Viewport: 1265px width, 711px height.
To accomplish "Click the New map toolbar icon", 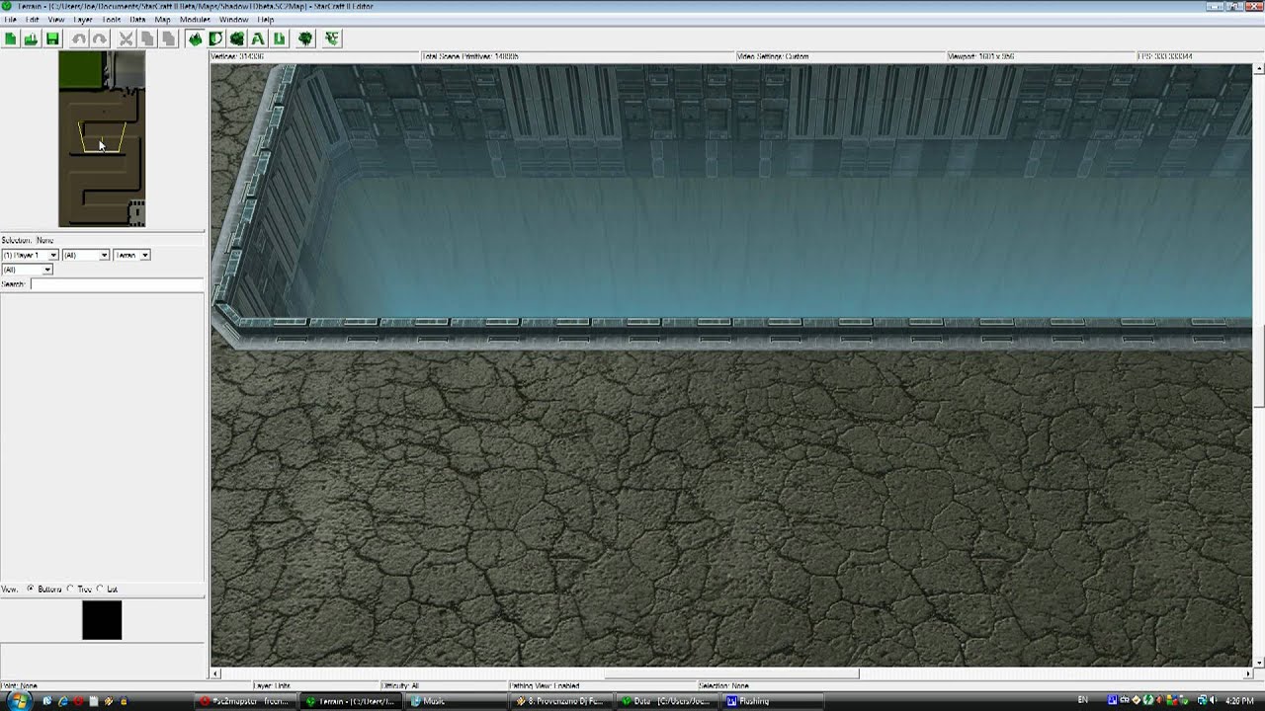I will tap(10, 39).
